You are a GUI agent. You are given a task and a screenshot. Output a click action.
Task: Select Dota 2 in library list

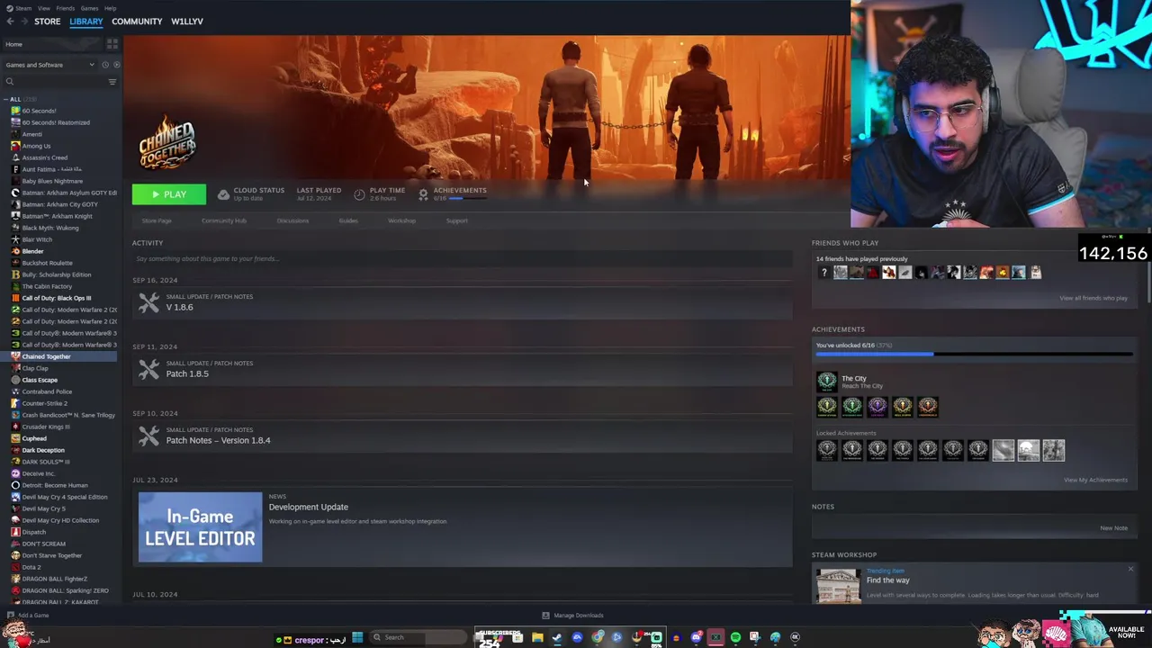(x=31, y=567)
